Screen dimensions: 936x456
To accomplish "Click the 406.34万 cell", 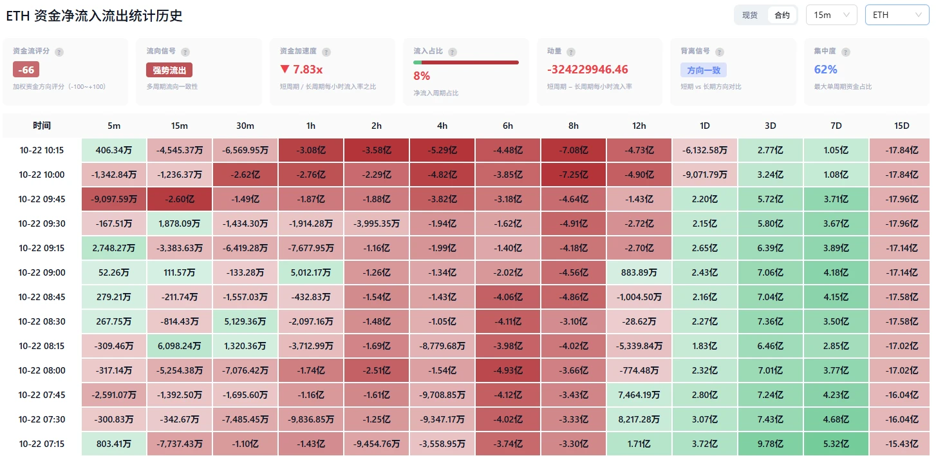I will pyautogui.click(x=114, y=150).
